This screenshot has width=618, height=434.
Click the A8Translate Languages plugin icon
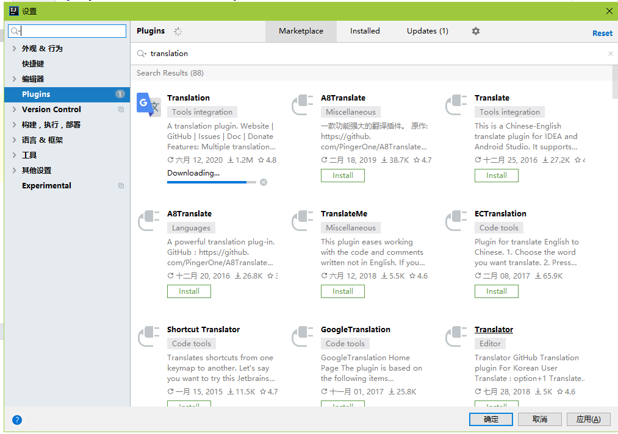[149, 220]
